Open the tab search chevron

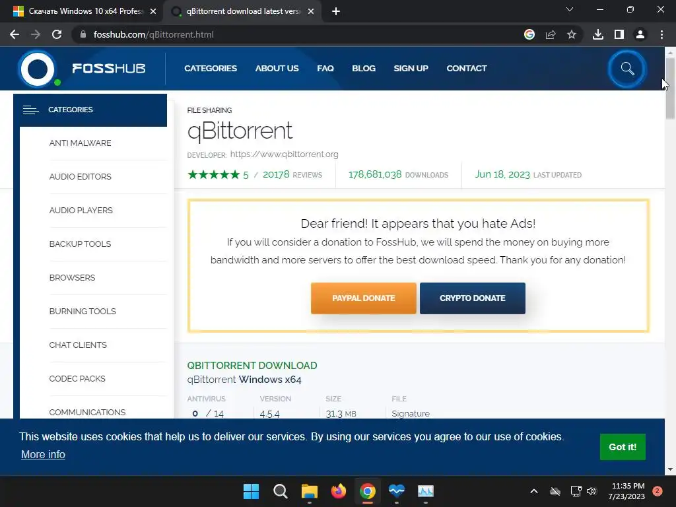(570, 9)
